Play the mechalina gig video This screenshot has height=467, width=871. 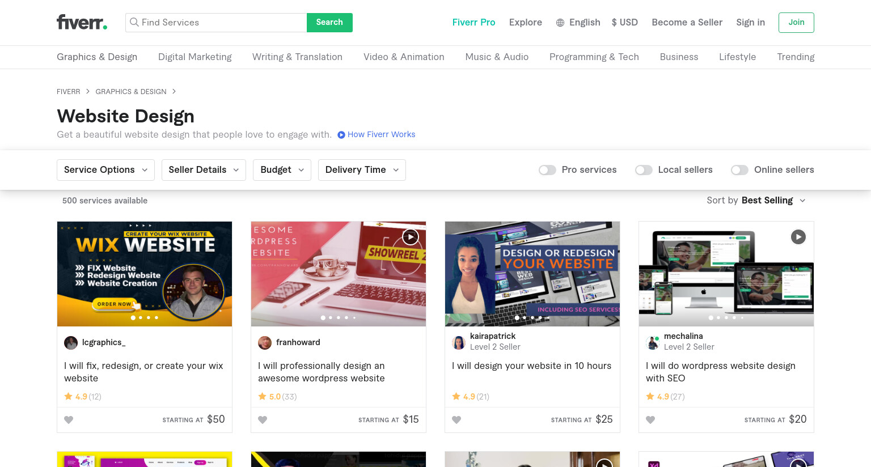[798, 237]
